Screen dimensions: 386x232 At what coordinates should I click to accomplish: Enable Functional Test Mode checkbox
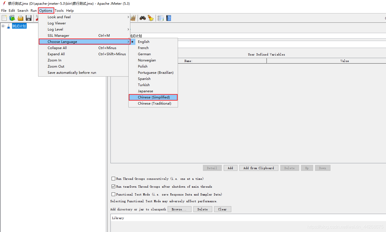[113, 194]
